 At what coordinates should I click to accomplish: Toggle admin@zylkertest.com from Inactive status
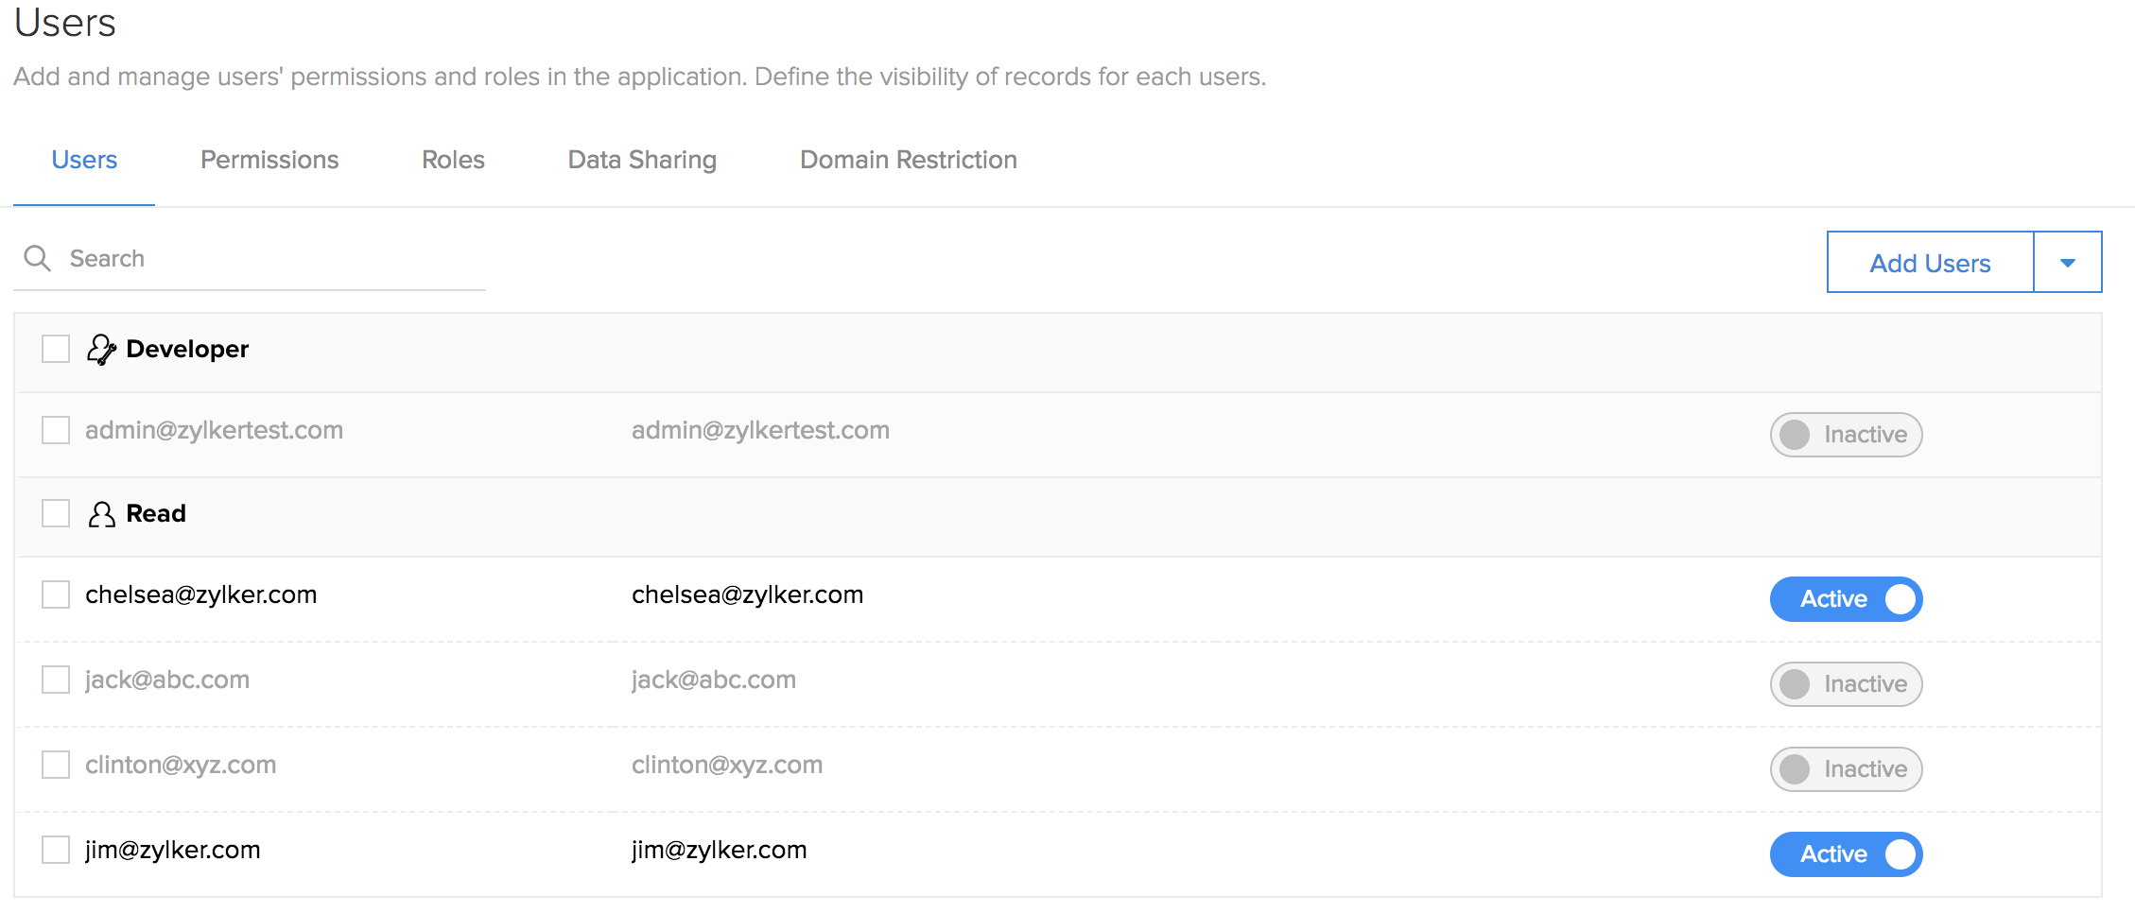[1846, 435]
